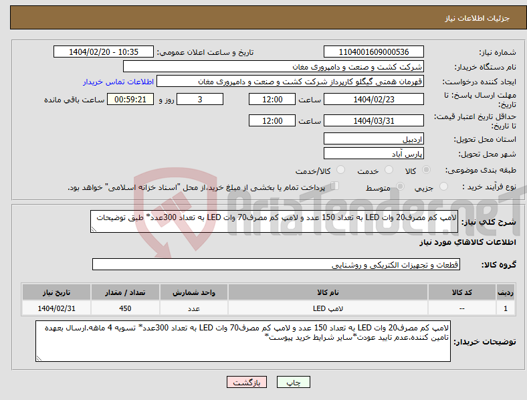Click the واحد شمارش column header
The image size is (527, 400).
[194, 292]
